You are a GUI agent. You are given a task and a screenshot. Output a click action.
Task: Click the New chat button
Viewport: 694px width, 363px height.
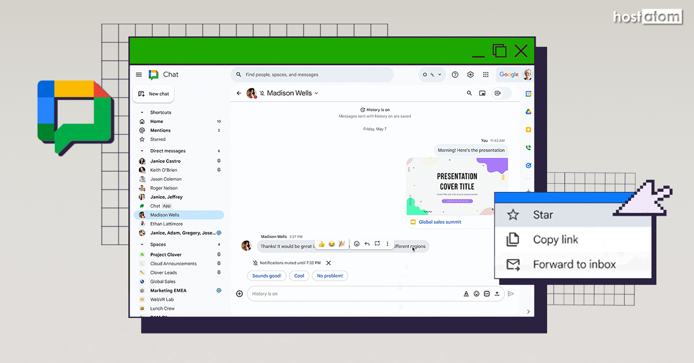coord(153,94)
